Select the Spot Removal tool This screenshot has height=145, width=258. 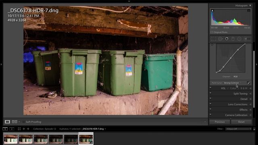(220, 39)
